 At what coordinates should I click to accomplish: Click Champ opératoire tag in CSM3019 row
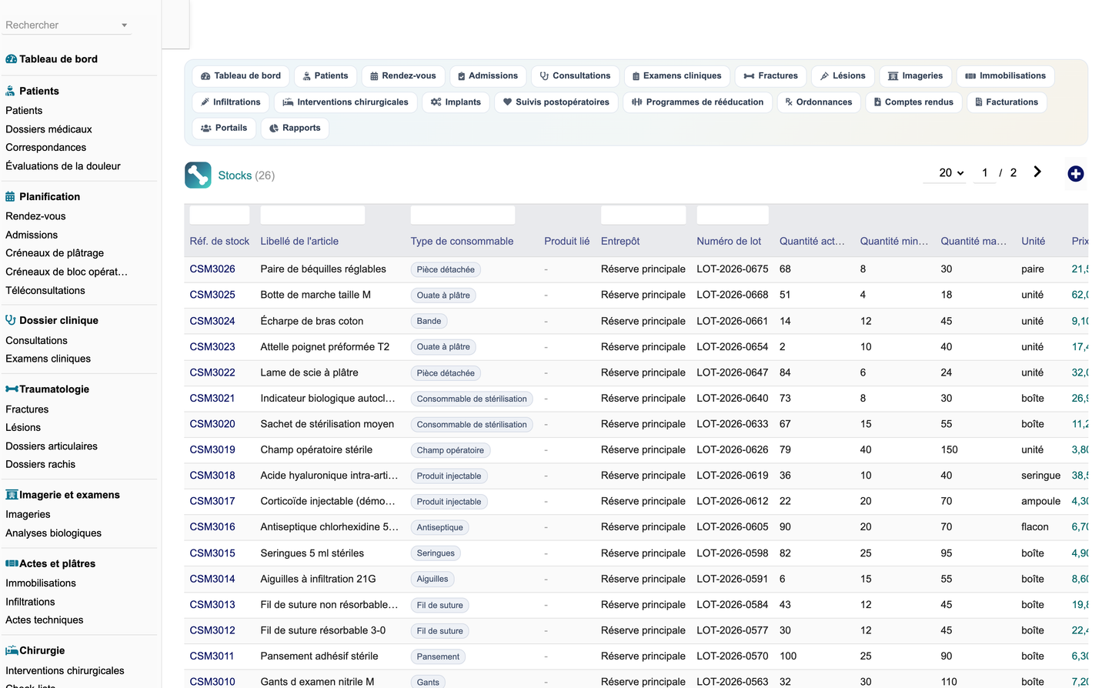click(450, 451)
